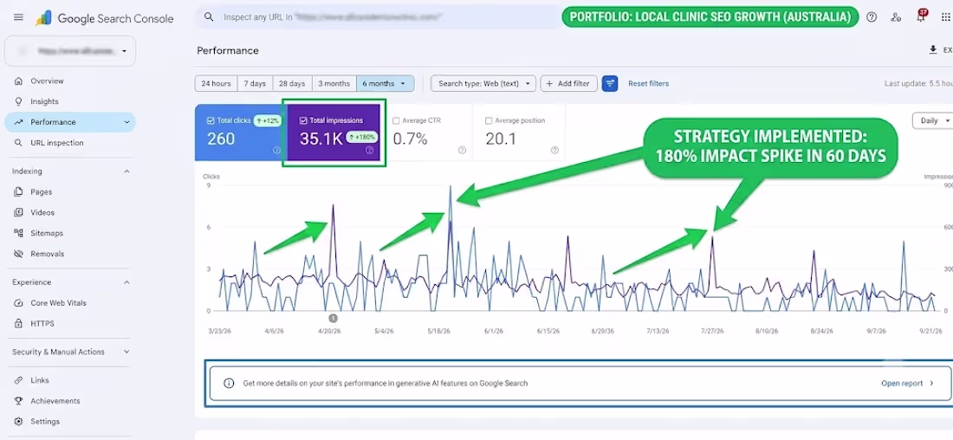Click the Settings gear icon
The width and height of the screenshot is (953, 440).
pos(18,422)
